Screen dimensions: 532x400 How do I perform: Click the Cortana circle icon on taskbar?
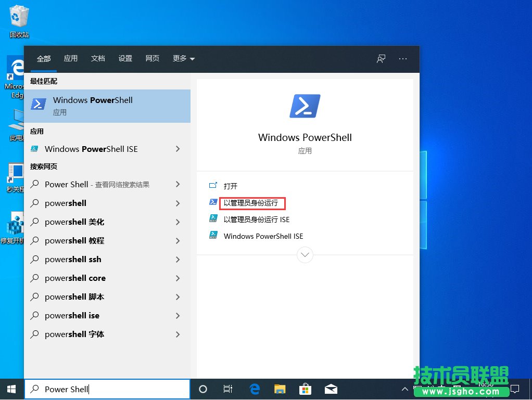[202, 389]
